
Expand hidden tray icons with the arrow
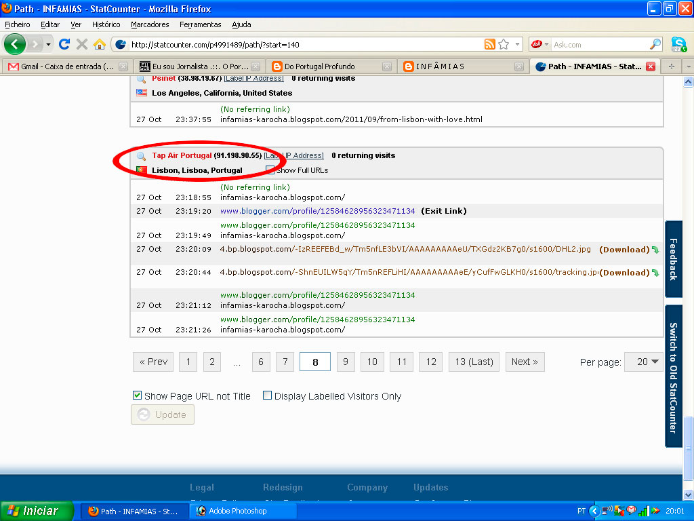pyautogui.click(x=594, y=511)
